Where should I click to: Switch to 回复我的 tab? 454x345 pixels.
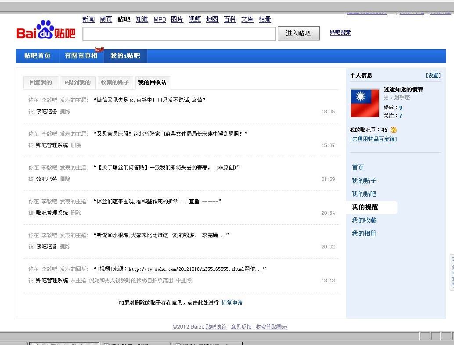pos(41,83)
